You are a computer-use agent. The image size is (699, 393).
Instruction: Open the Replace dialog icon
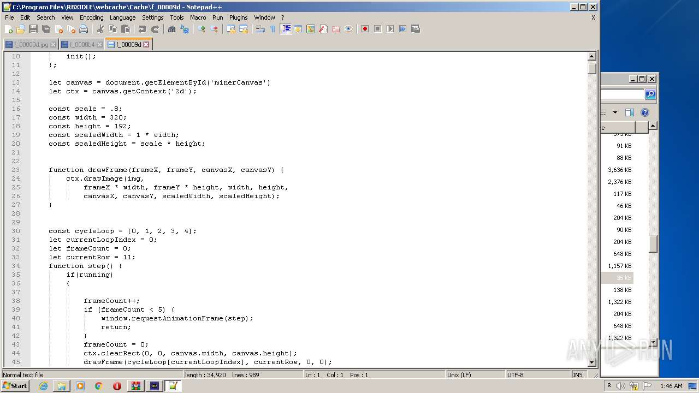tap(184, 29)
